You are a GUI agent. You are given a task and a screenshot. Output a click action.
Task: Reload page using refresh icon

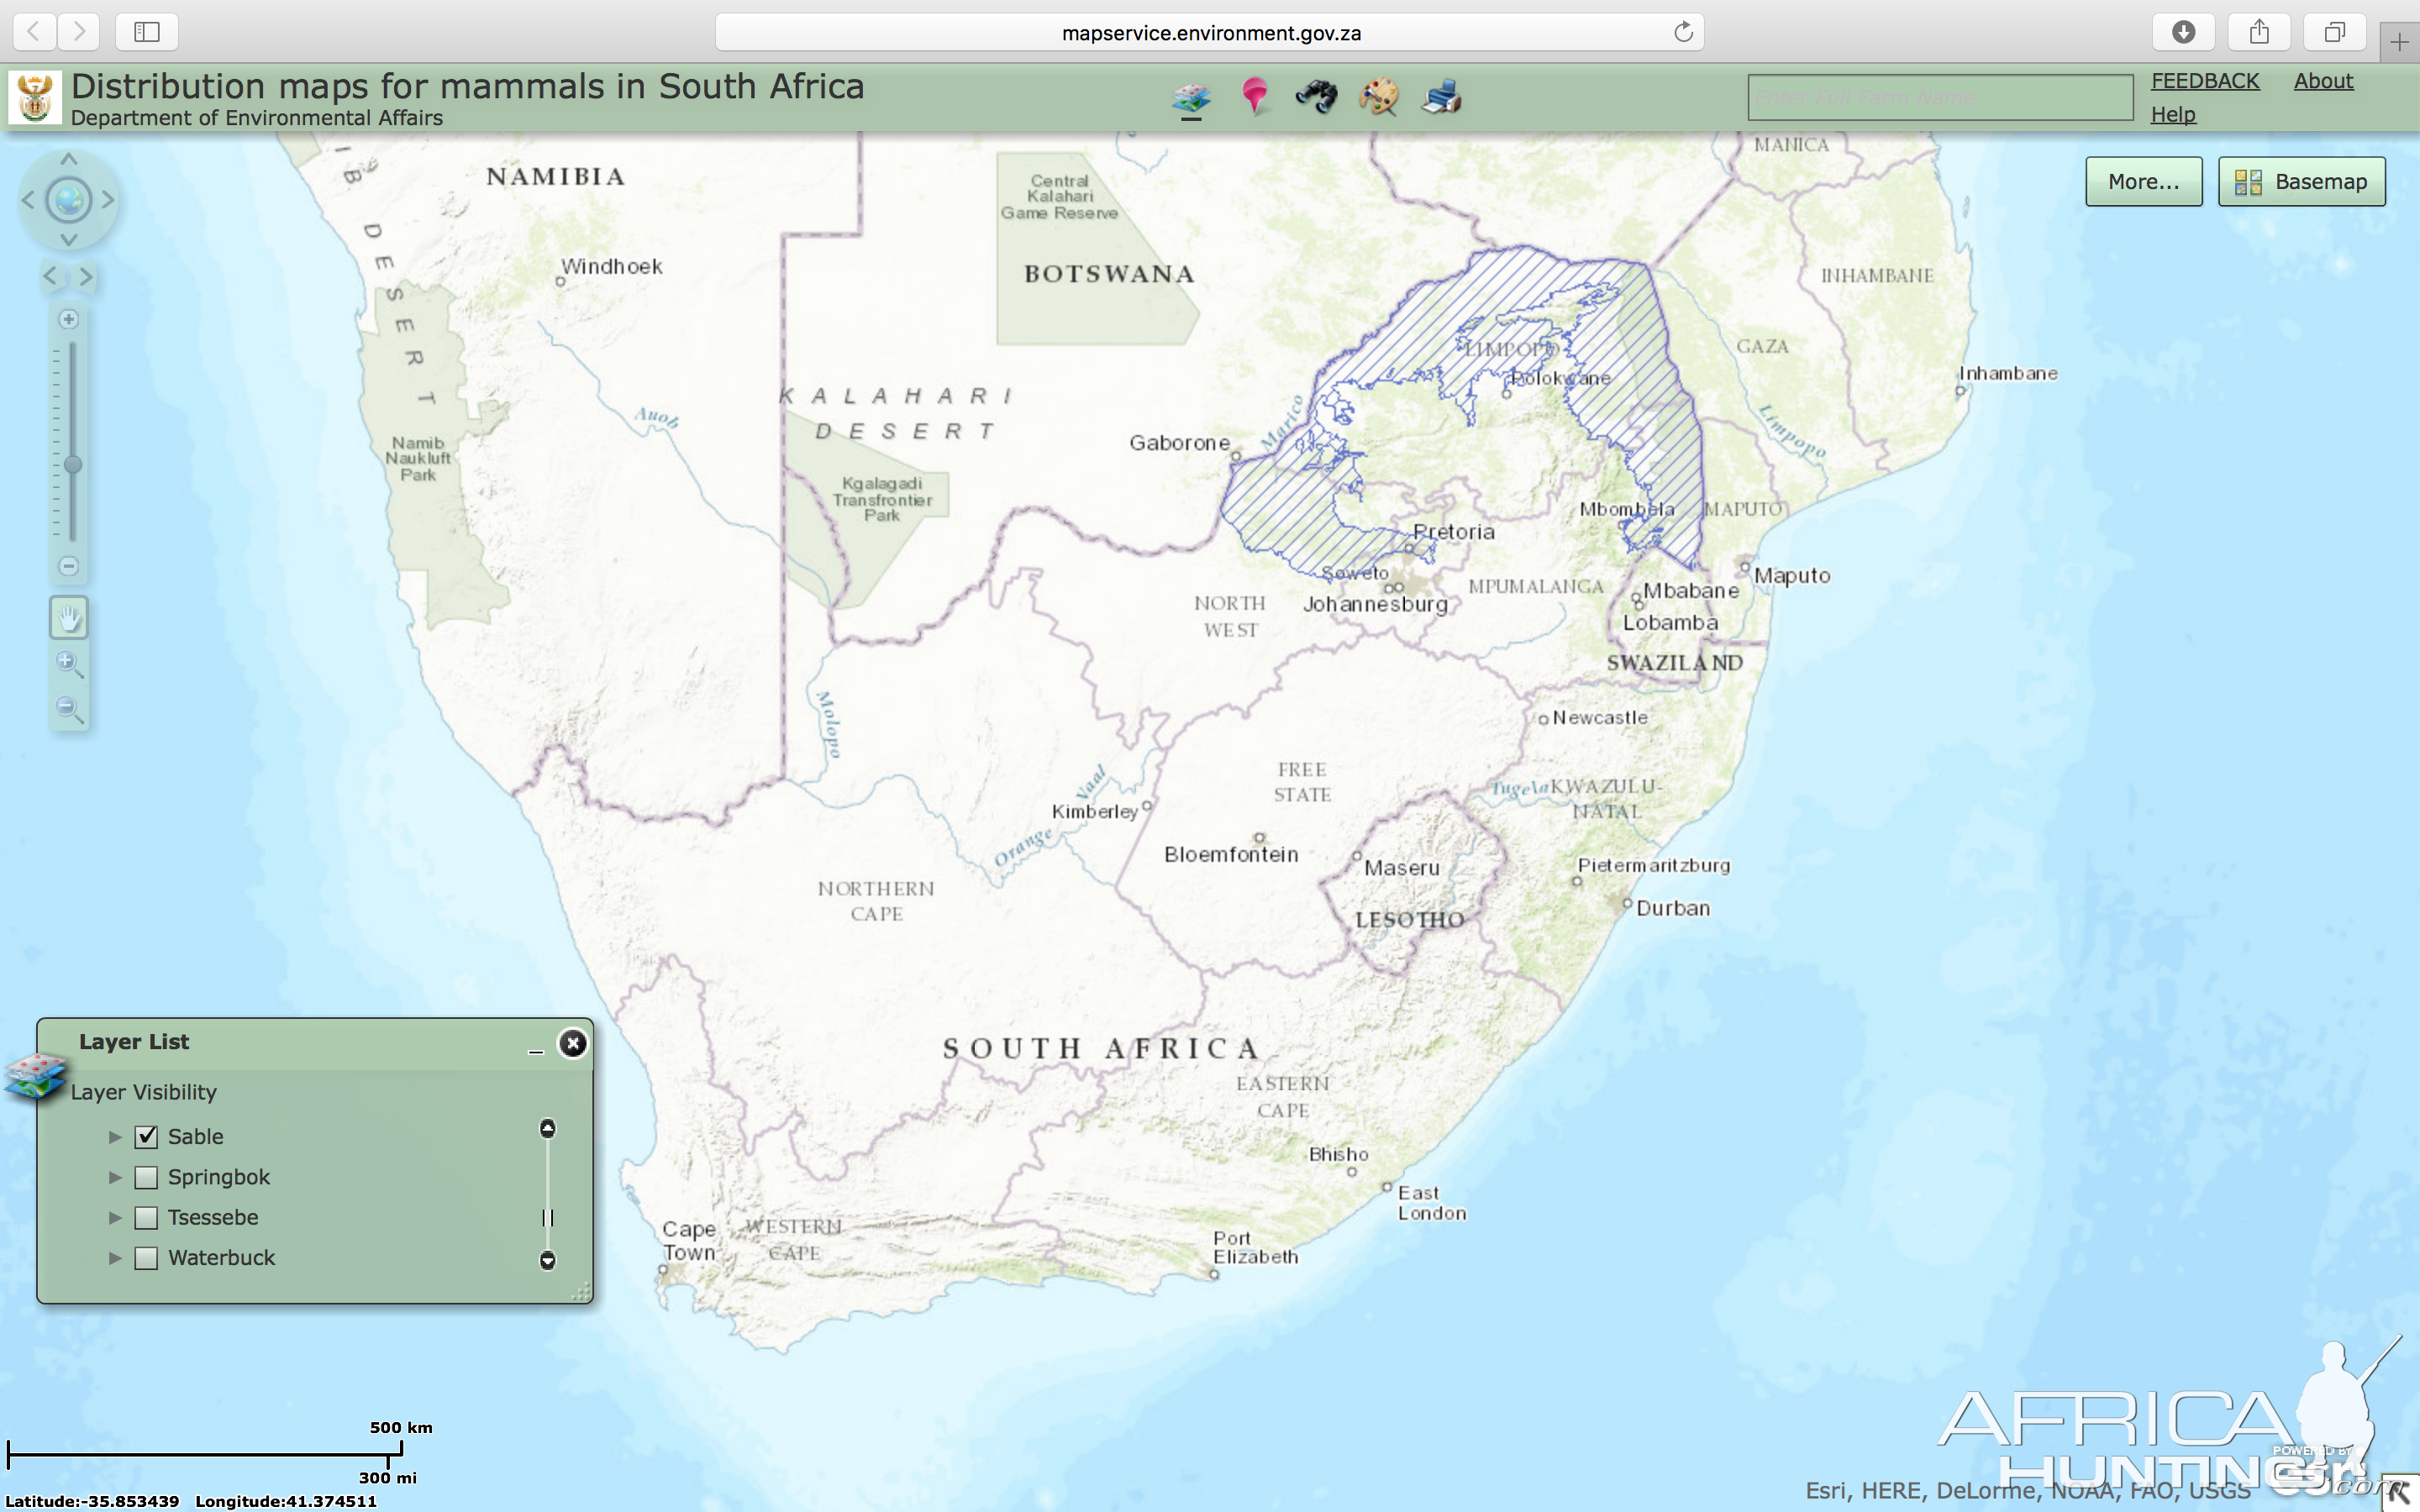tap(1683, 32)
